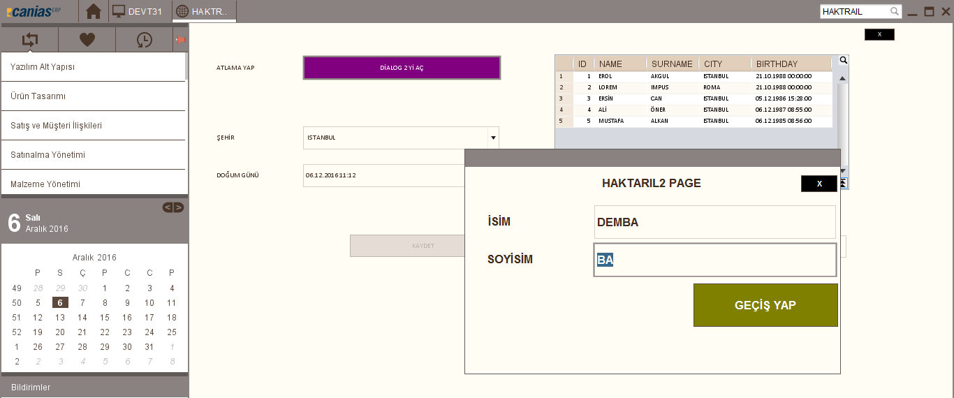Show favorites with the heart icon
Image resolution: width=954 pixels, height=398 pixels.
tap(87, 40)
